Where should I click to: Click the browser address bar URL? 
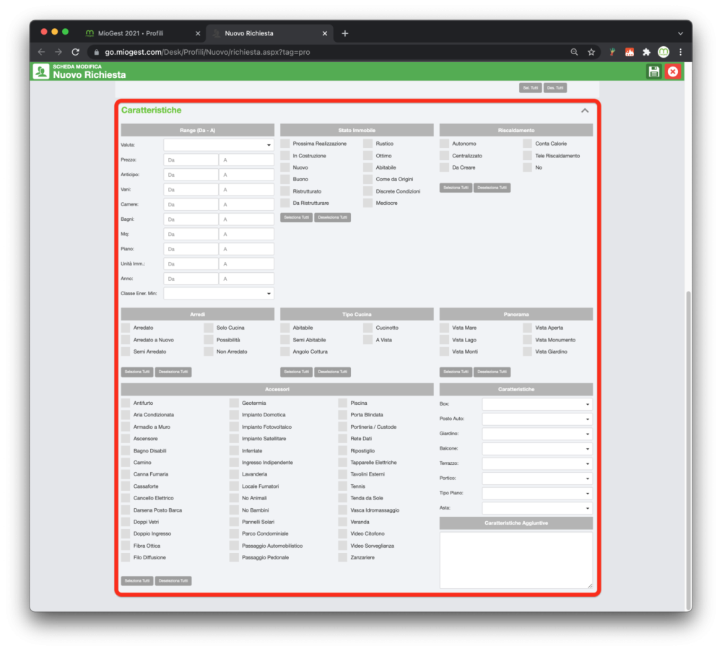click(207, 52)
